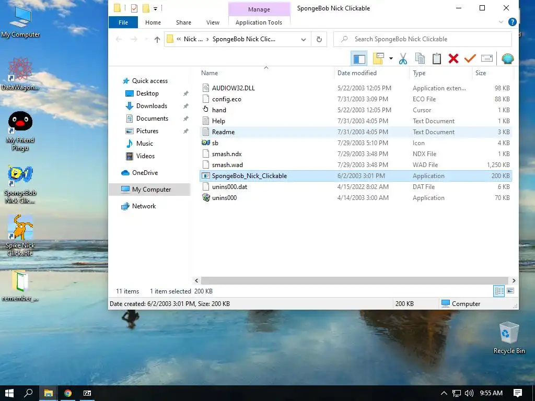The width and height of the screenshot is (535, 401).
Task: Open taskbar Search magnifier
Action: [28, 393]
